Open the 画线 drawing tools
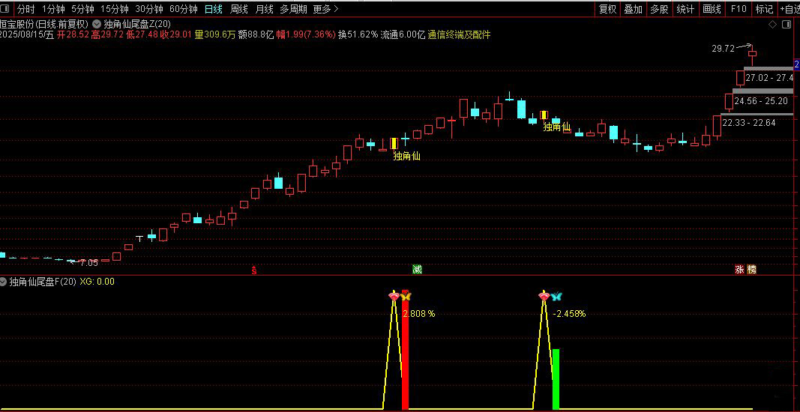The image size is (800, 412). 712,9
